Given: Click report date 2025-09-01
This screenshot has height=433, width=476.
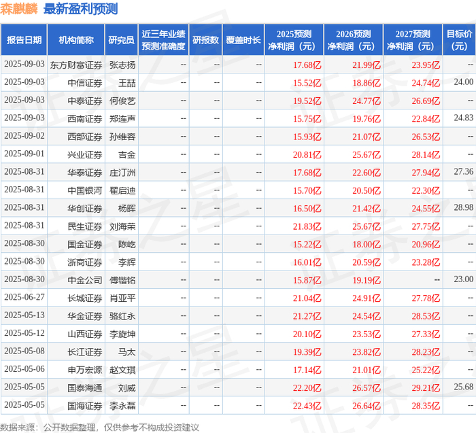Looking at the screenshot, I should 24,154.
